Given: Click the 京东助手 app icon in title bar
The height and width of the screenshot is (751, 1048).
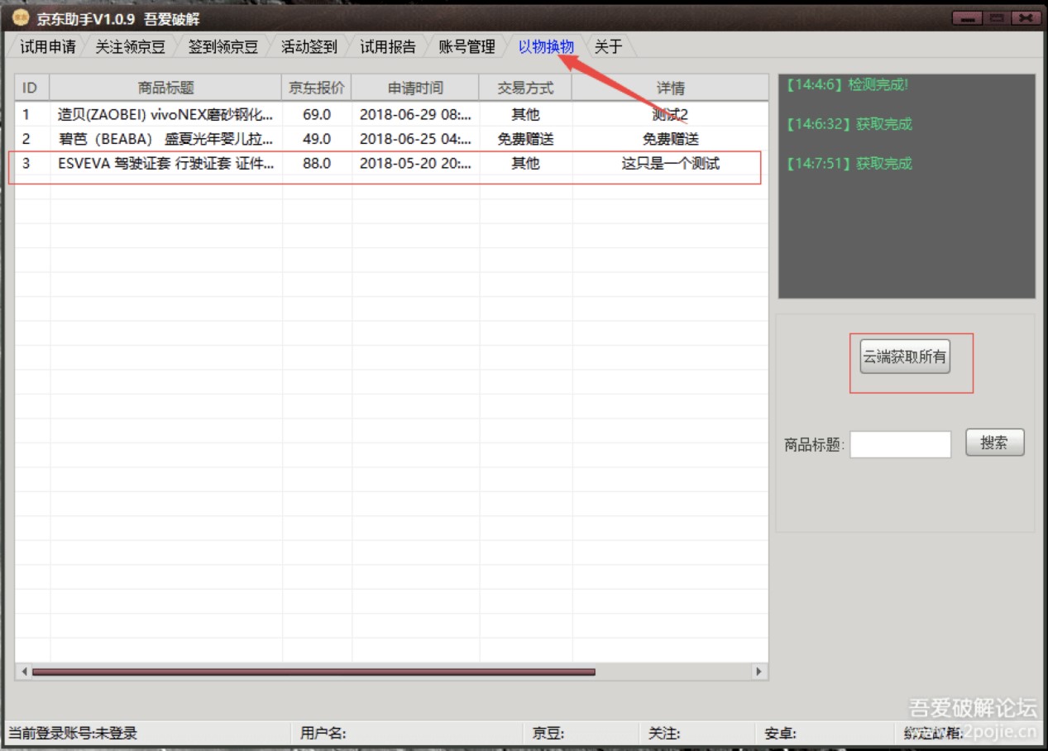Looking at the screenshot, I should click(x=20, y=18).
